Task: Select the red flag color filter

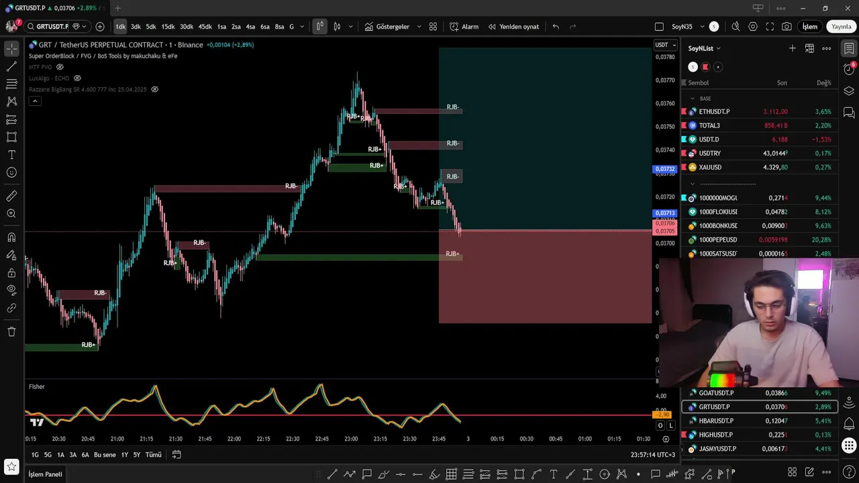Action: pos(705,67)
